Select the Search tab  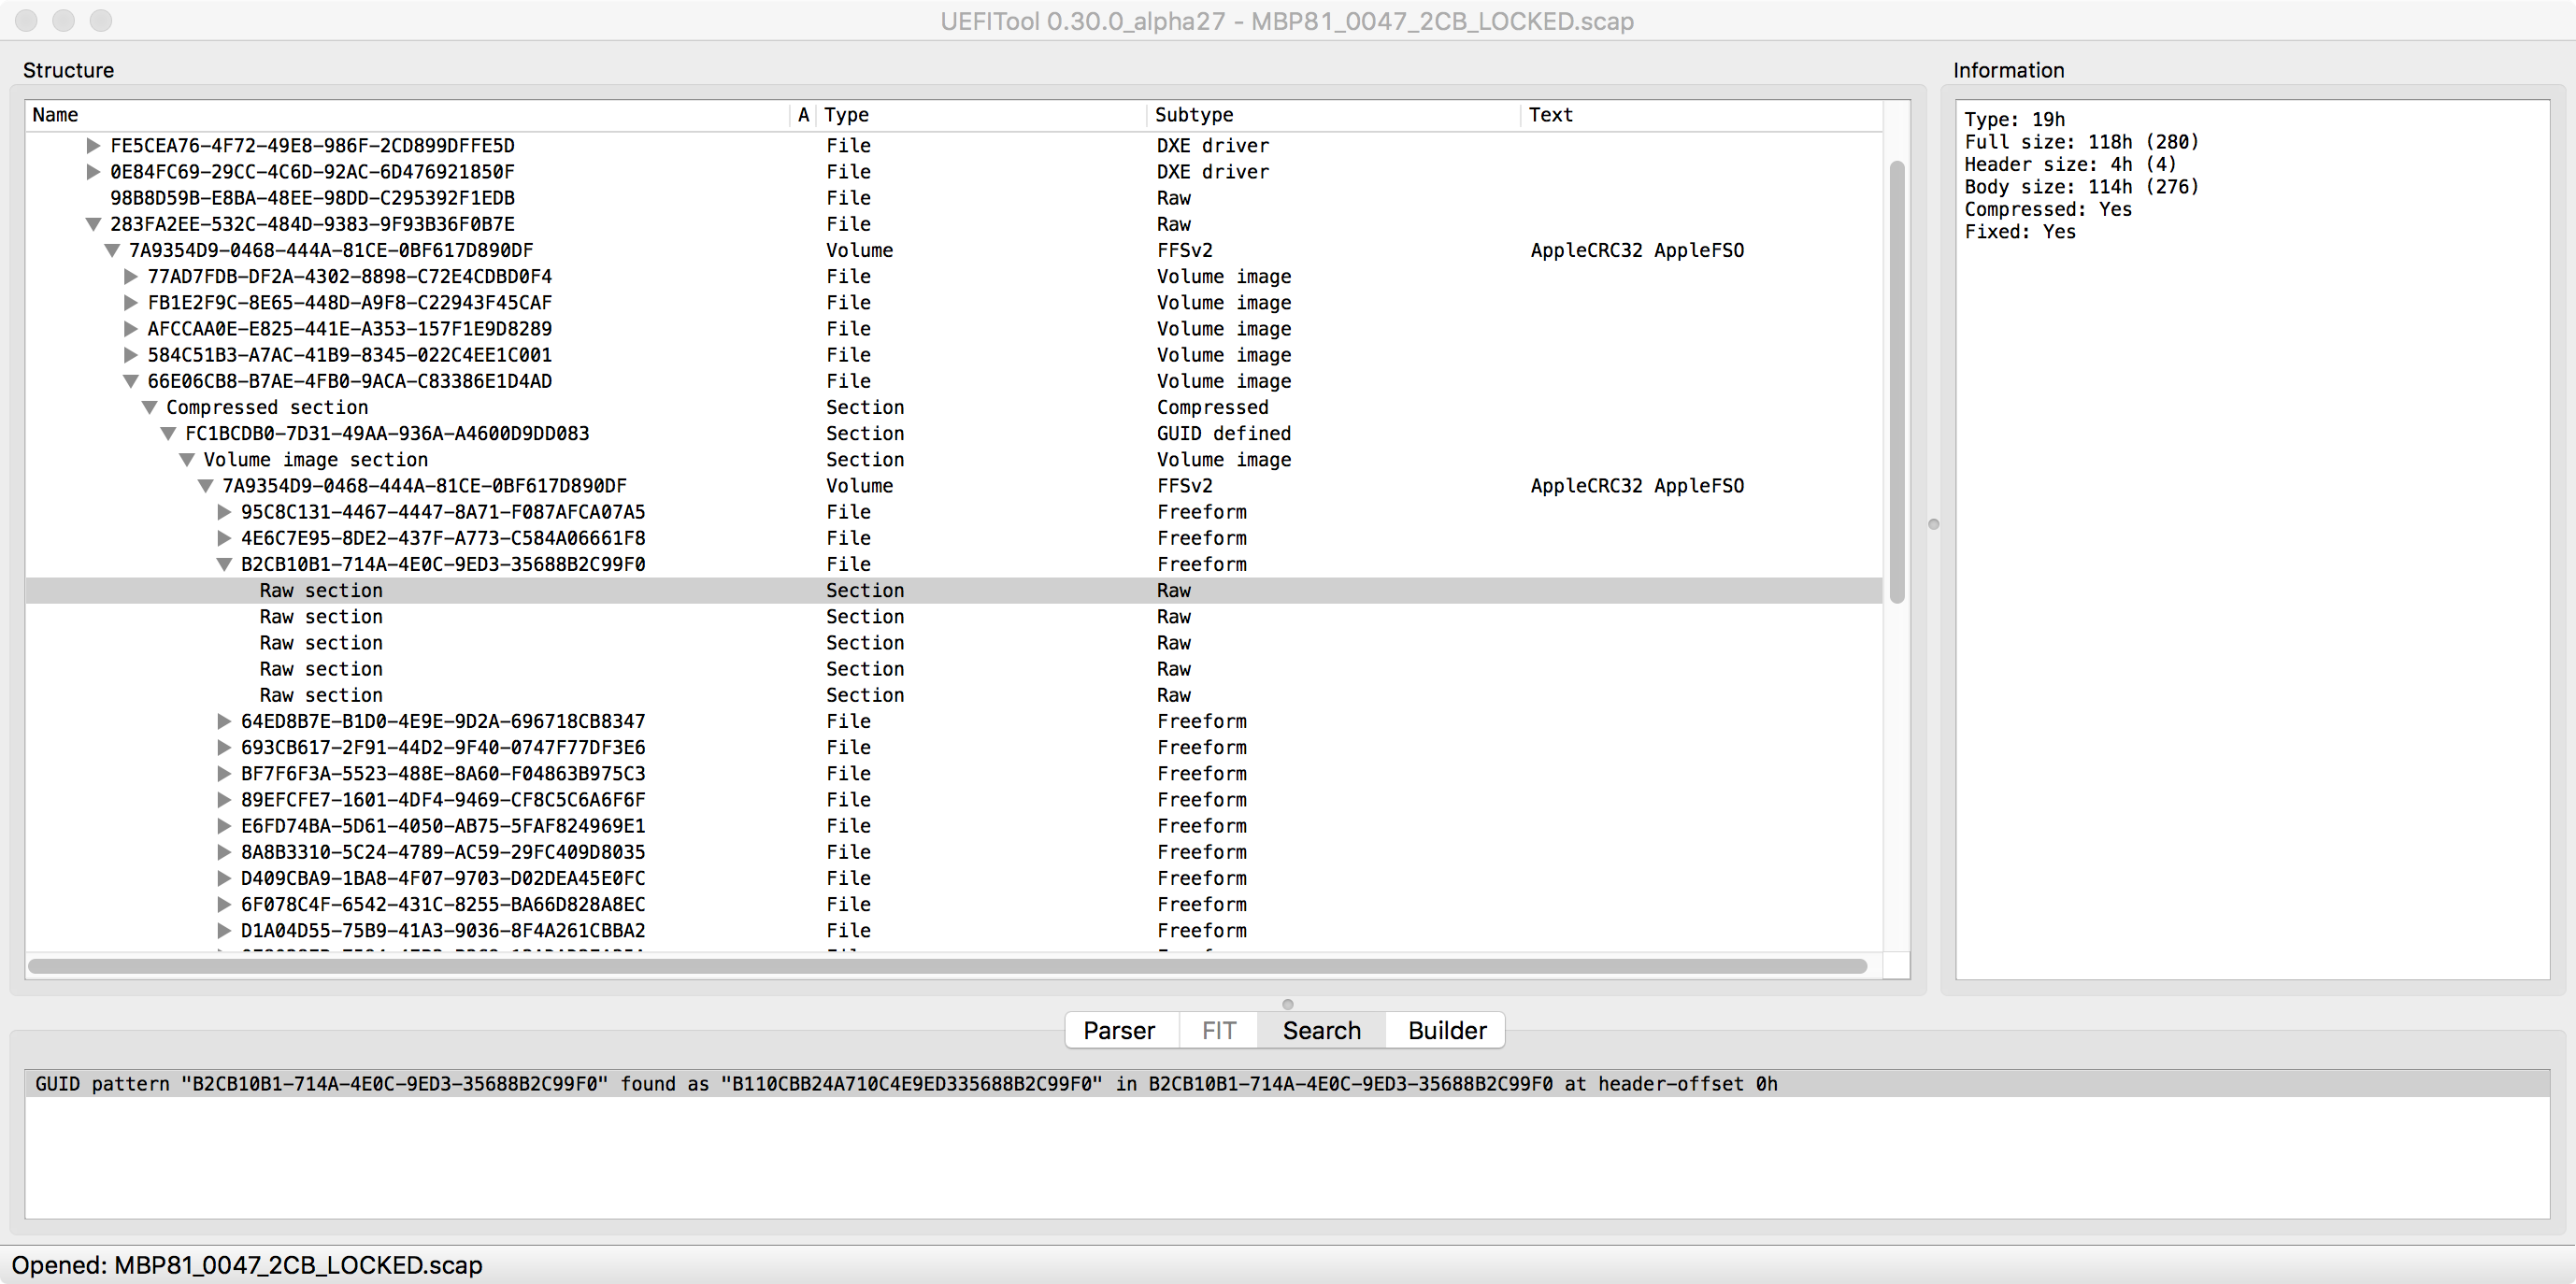[x=1321, y=1030]
